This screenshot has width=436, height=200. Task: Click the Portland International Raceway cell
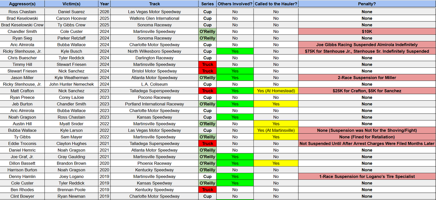click(x=154, y=104)
